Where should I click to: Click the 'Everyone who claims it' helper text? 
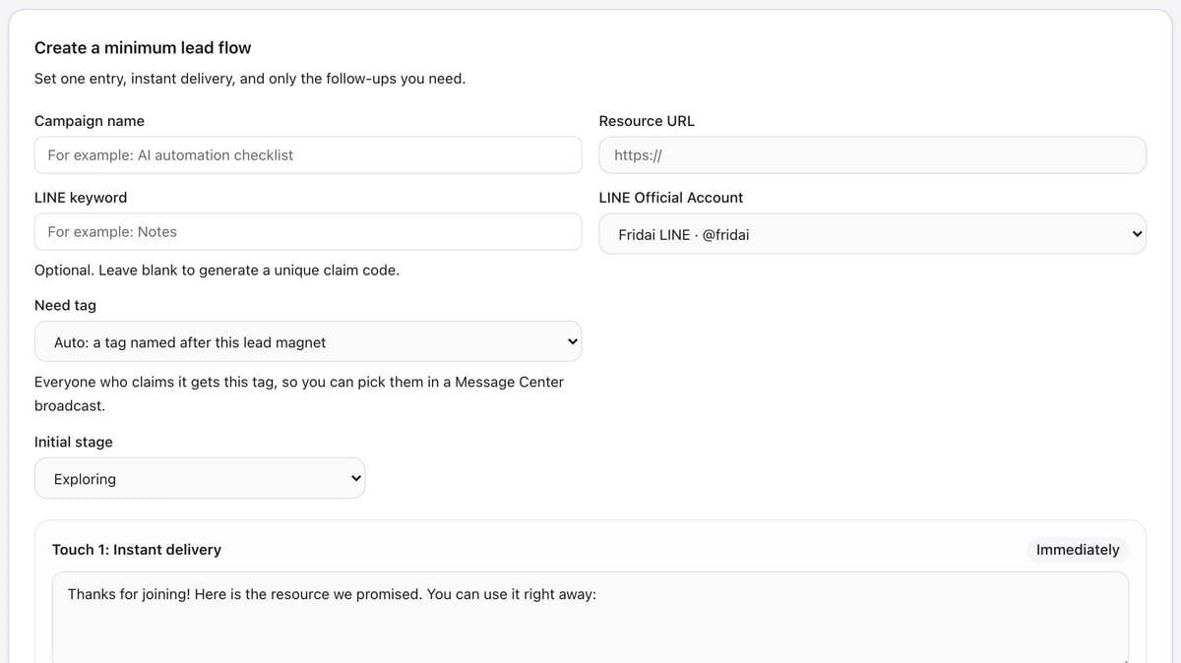299,393
